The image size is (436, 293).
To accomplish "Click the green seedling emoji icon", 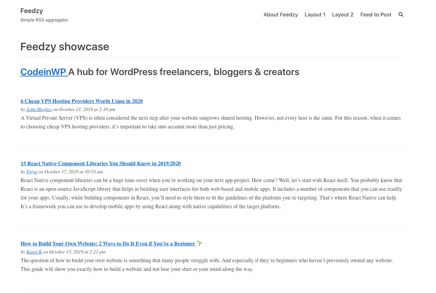I will (x=200, y=243).
